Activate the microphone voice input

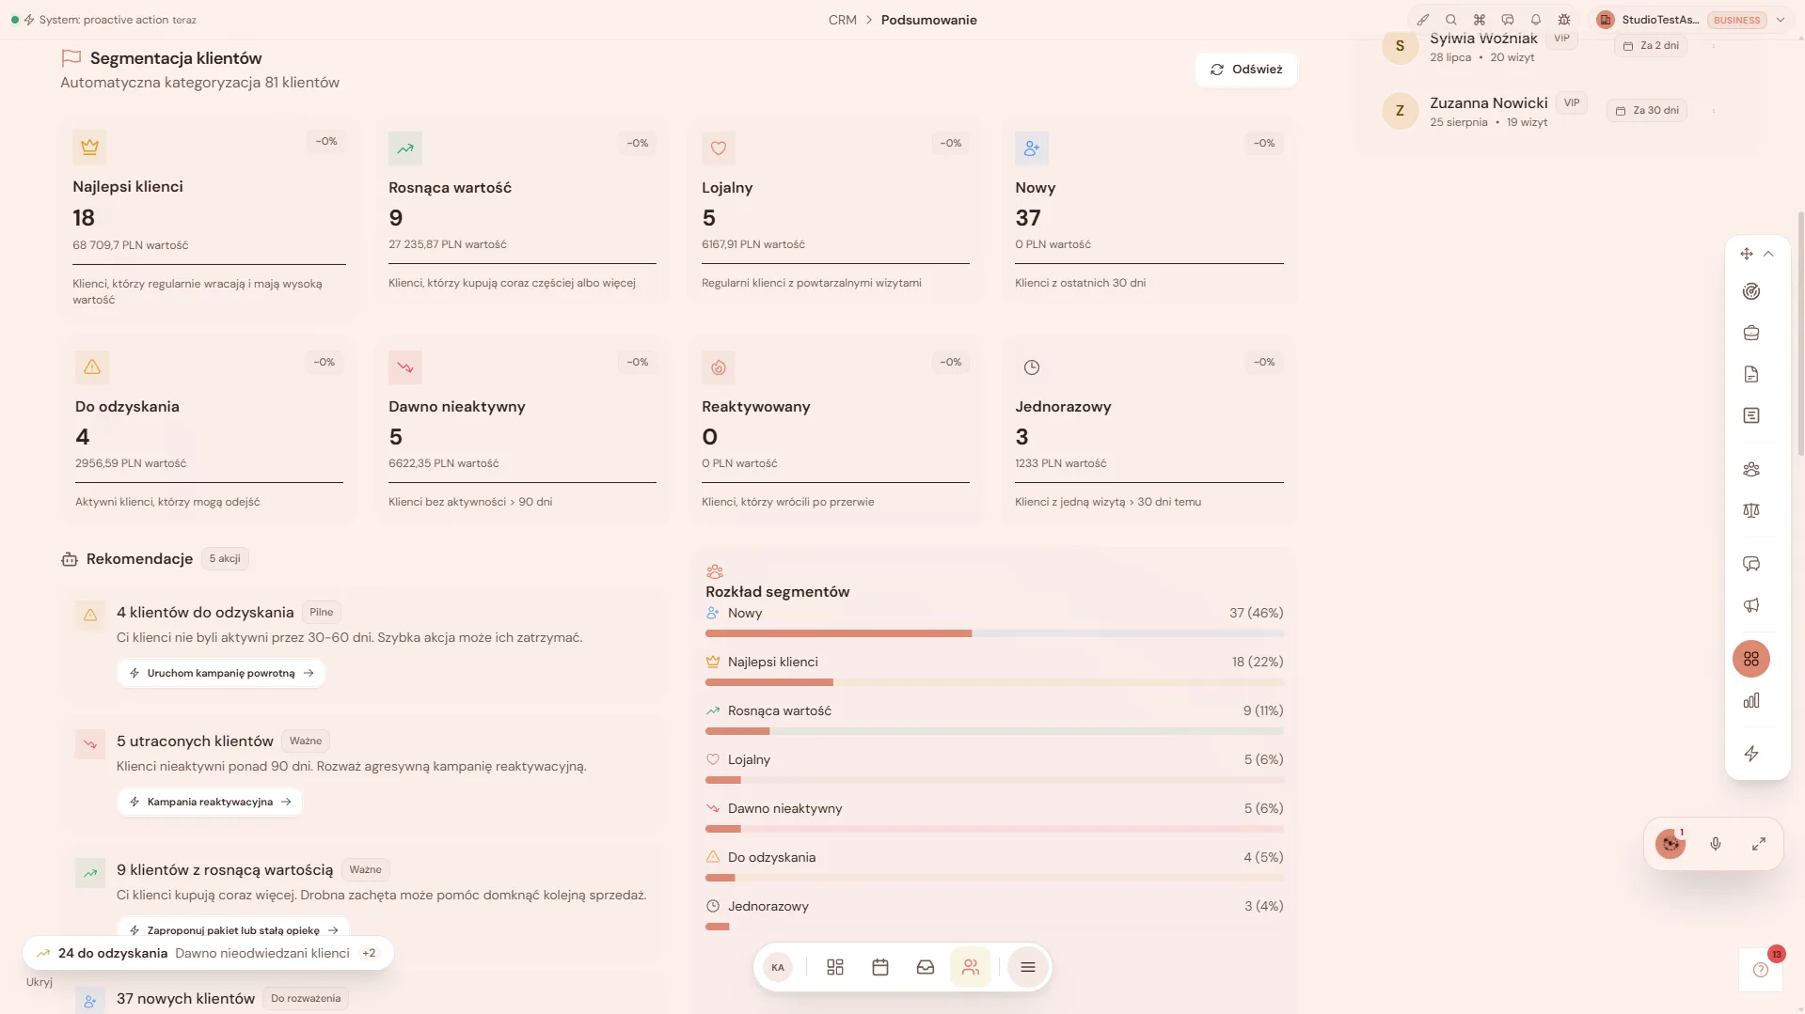pos(1716,844)
